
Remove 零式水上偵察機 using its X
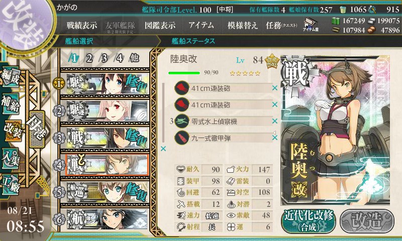pyautogui.click(x=275, y=121)
